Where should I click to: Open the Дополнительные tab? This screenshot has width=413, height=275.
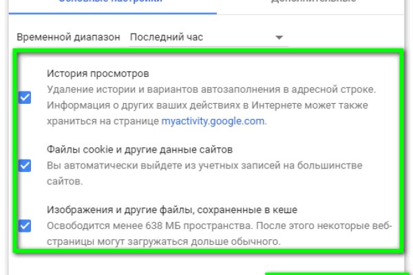click(314, 3)
